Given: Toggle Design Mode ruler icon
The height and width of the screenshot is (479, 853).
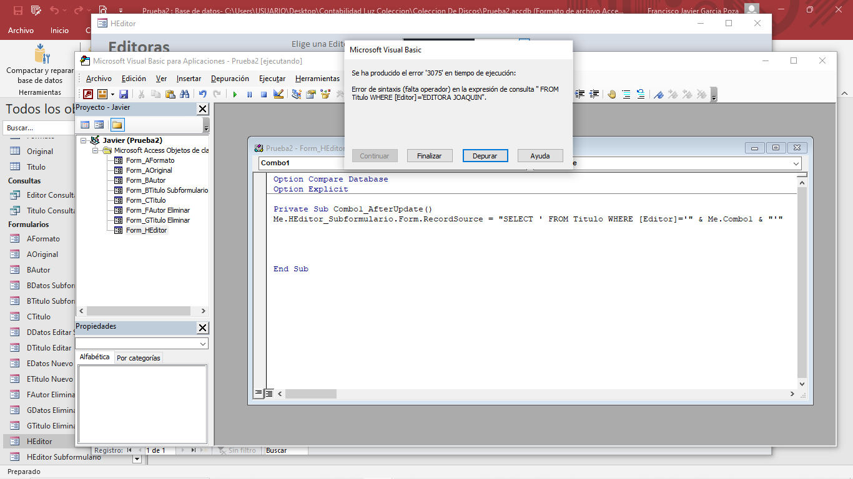Looking at the screenshot, I should (x=278, y=94).
